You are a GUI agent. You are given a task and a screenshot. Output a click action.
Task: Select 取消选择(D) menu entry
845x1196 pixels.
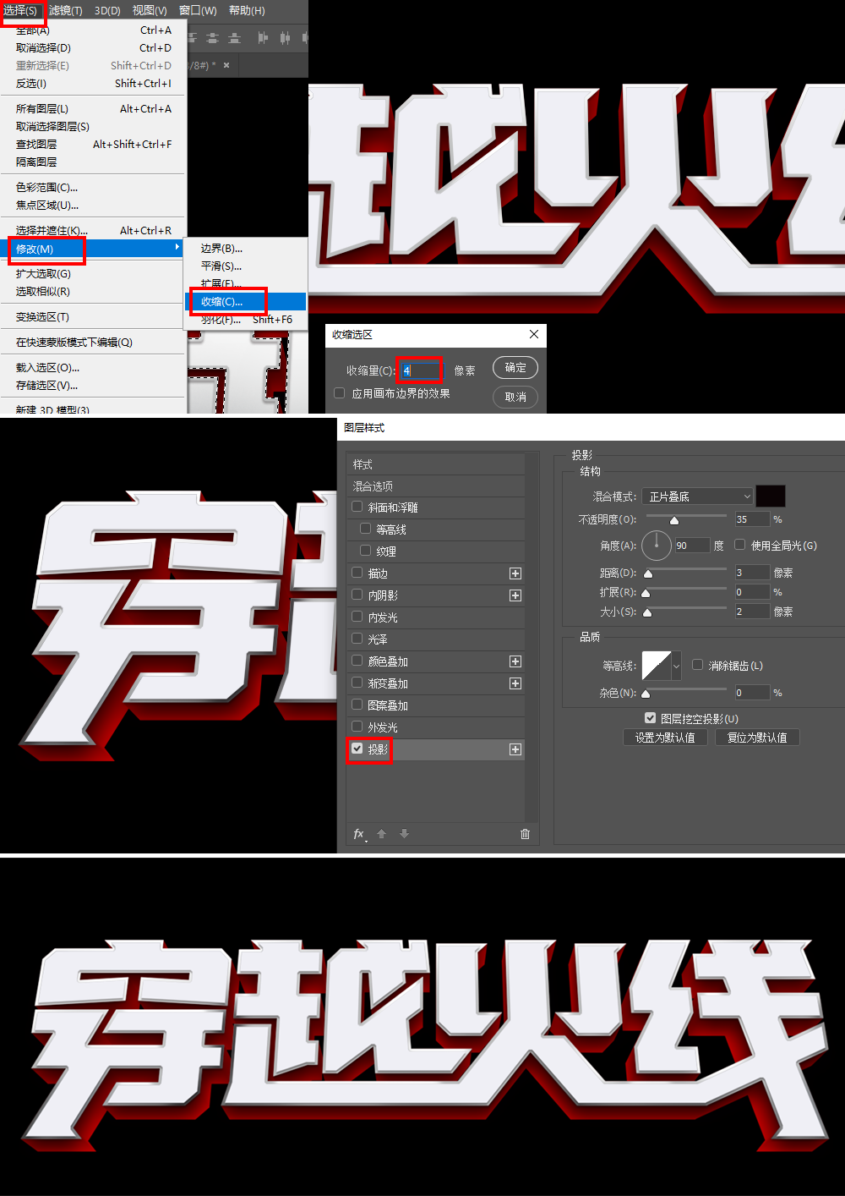click(x=93, y=48)
